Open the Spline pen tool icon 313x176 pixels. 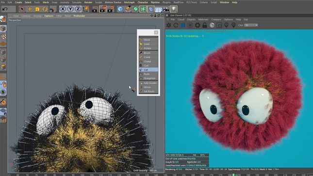tap(128, 9)
